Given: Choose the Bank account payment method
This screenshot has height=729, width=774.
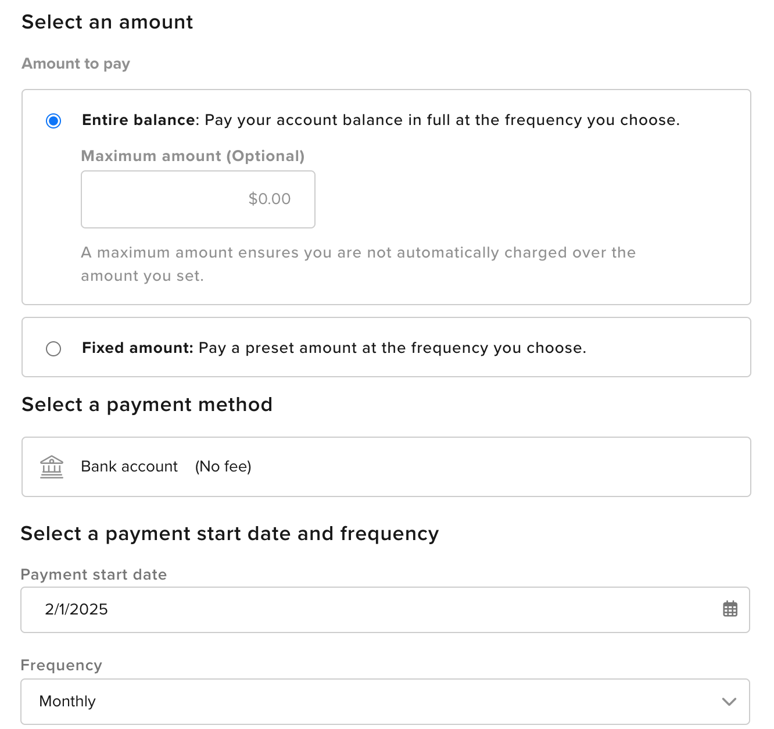Looking at the screenshot, I should pyautogui.click(x=386, y=467).
